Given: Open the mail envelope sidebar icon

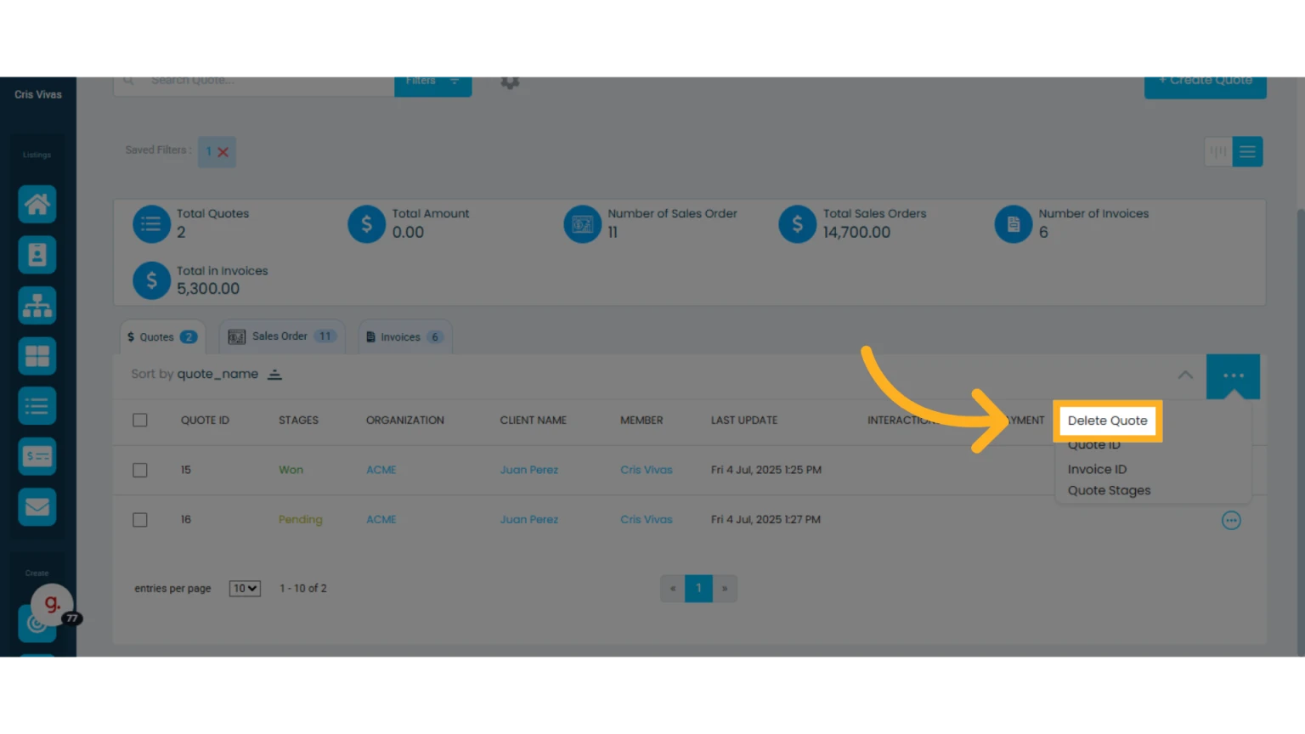Looking at the screenshot, I should tap(37, 507).
